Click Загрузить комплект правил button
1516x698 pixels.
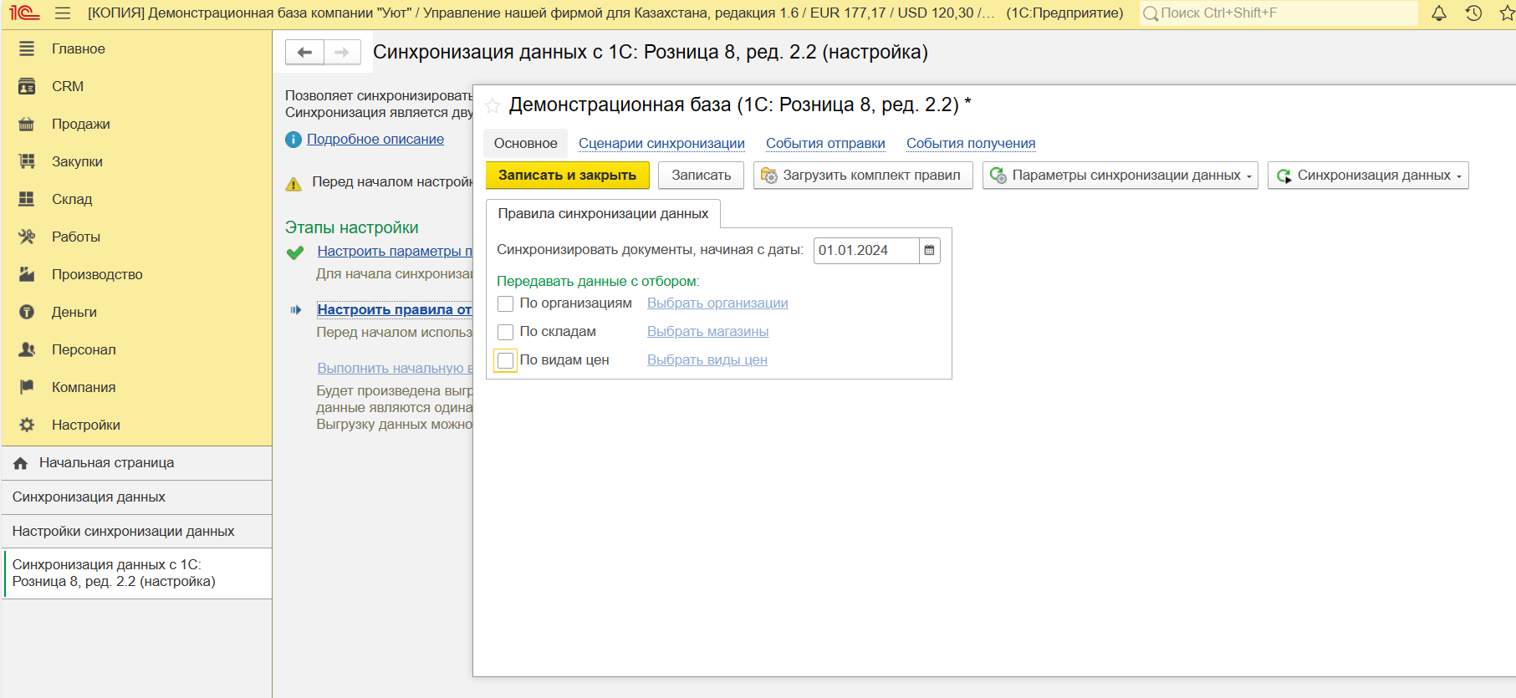point(862,176)
